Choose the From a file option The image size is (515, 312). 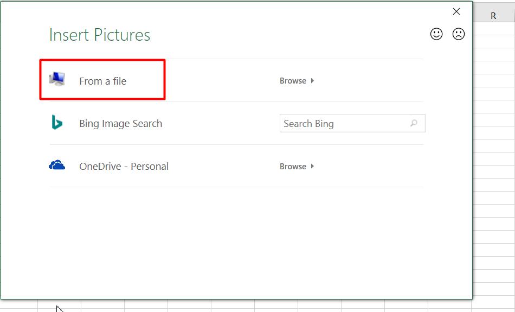pos(103,81)
